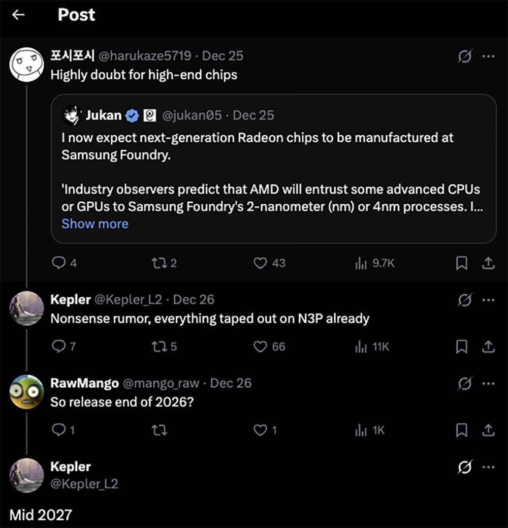Open Grok icon on harukaze5719's post
Screen dimensions: 508x528
tap(464, 56)
